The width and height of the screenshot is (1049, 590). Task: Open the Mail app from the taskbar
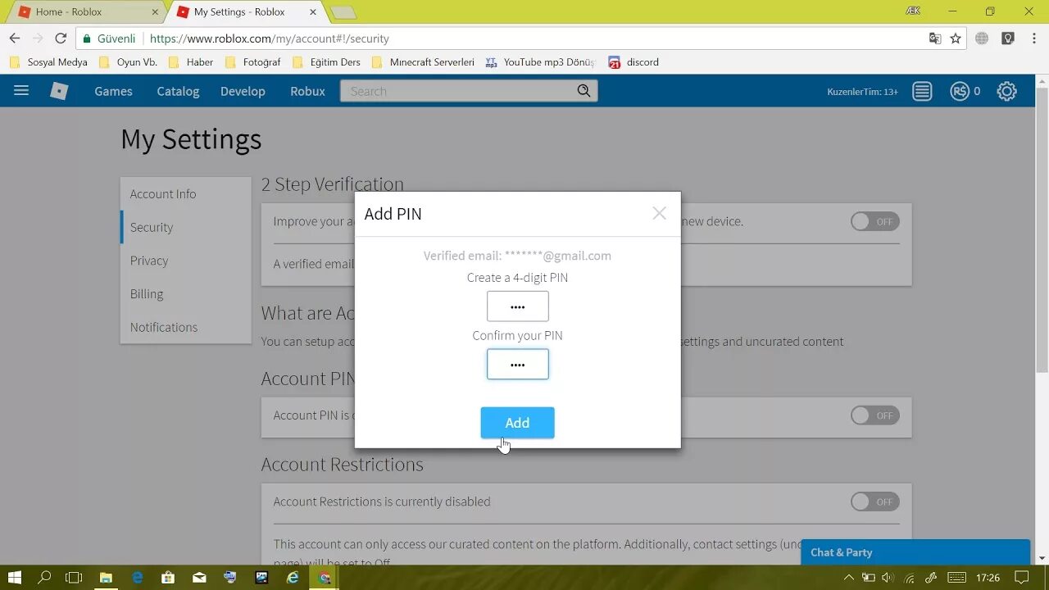(199, 578)
